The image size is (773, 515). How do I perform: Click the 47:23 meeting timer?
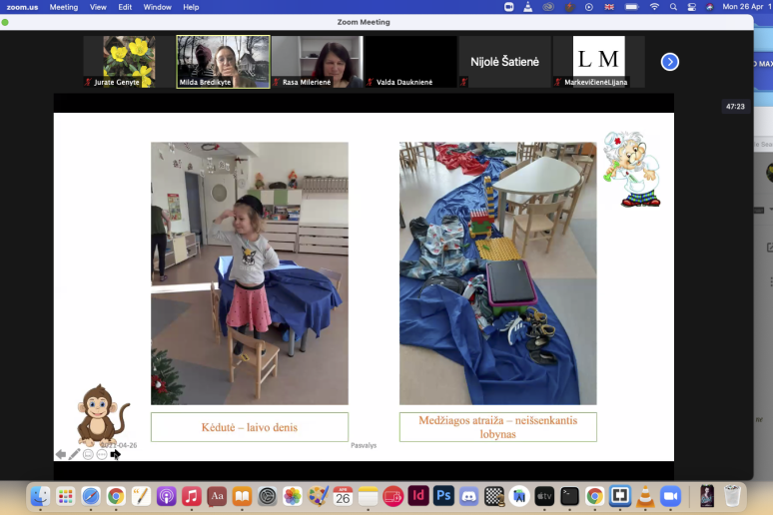point(735,107)
